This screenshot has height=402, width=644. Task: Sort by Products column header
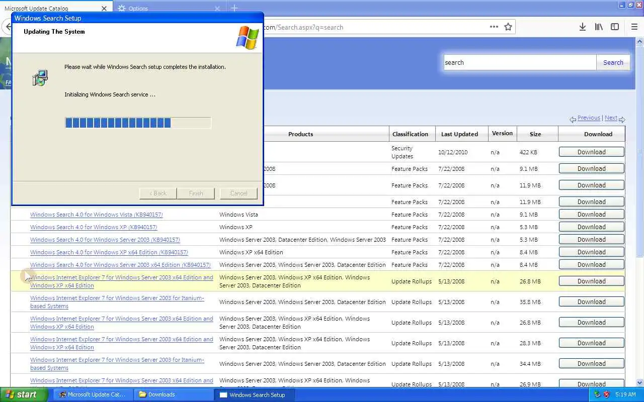point(300,134)
